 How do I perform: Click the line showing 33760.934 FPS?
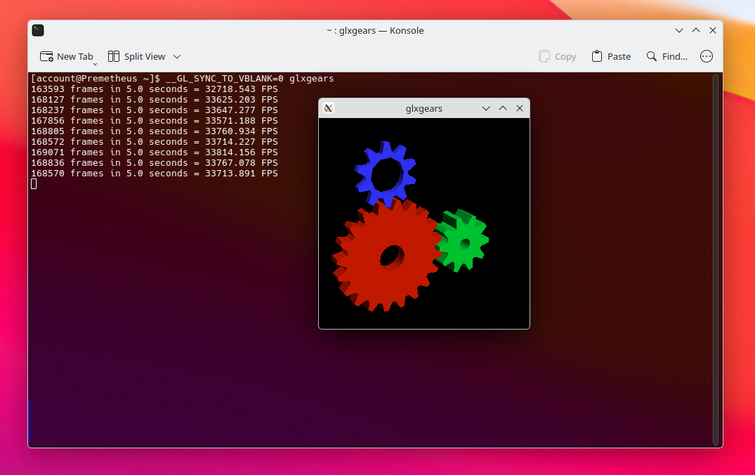155,131
